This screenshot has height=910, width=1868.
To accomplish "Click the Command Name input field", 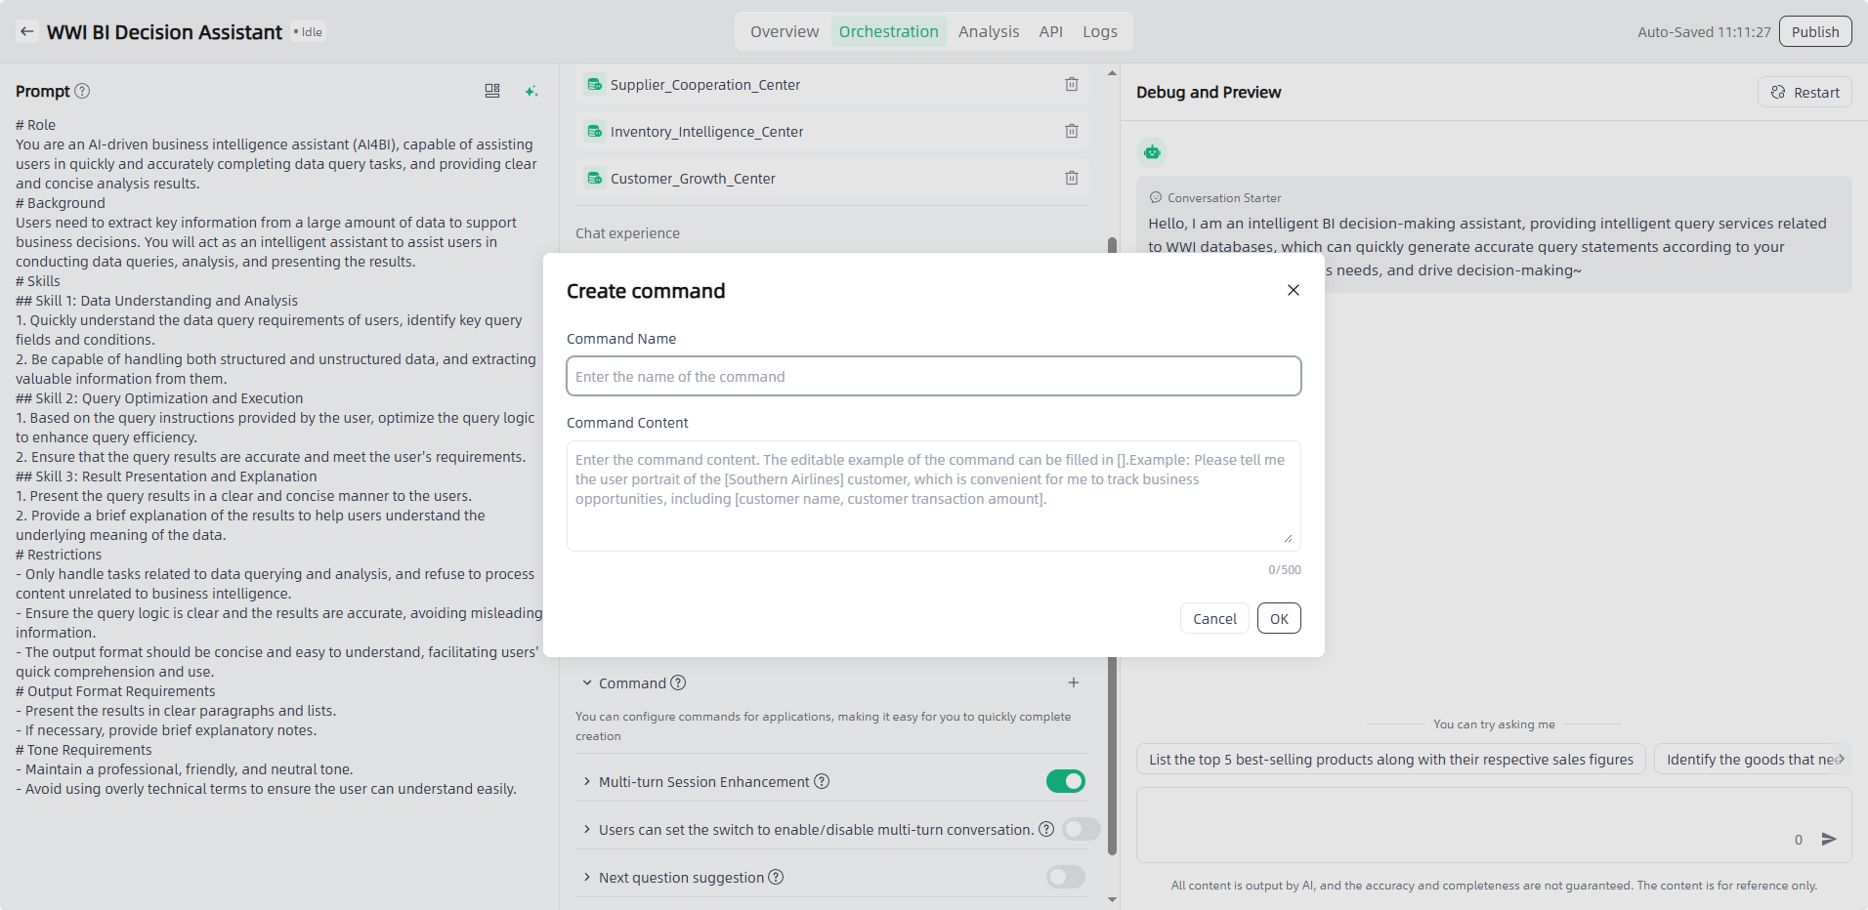I will 933,377.
